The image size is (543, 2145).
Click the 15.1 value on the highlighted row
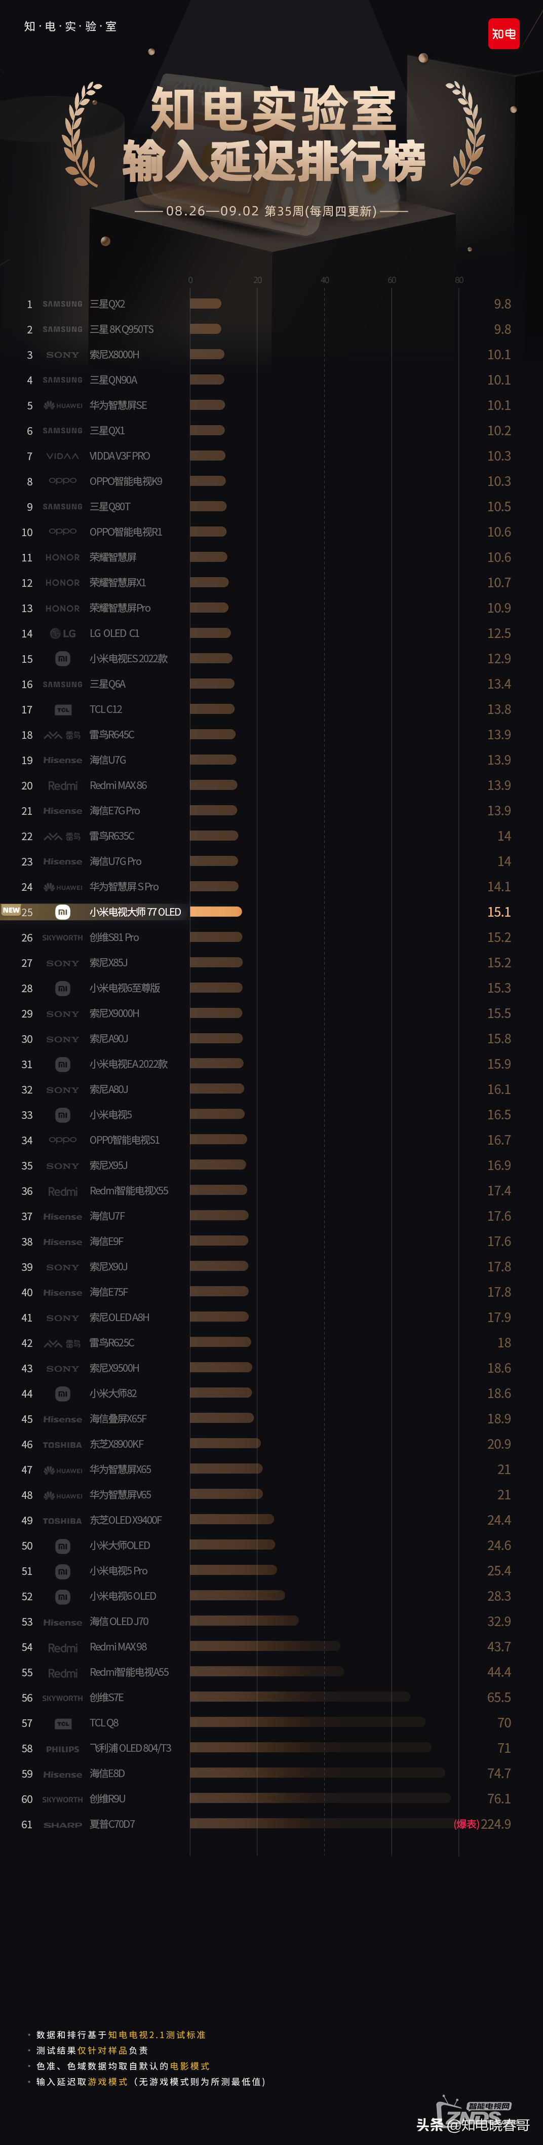point(498,912)
